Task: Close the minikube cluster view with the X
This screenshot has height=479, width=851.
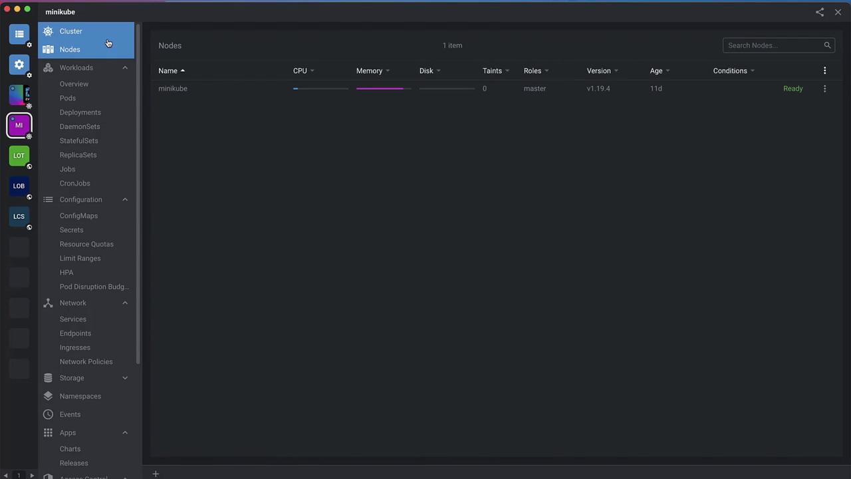Action: pyautogui.click(x=838, y=12)
